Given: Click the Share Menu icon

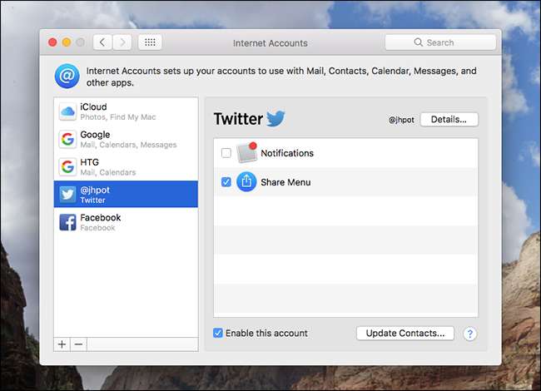Looking at the screenshot, I should 246,181.
